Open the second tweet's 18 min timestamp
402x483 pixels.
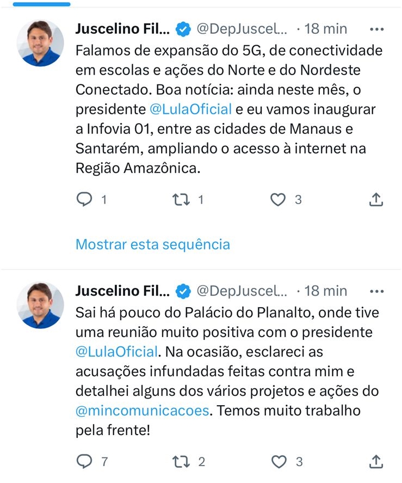click(x=325, y=291)
